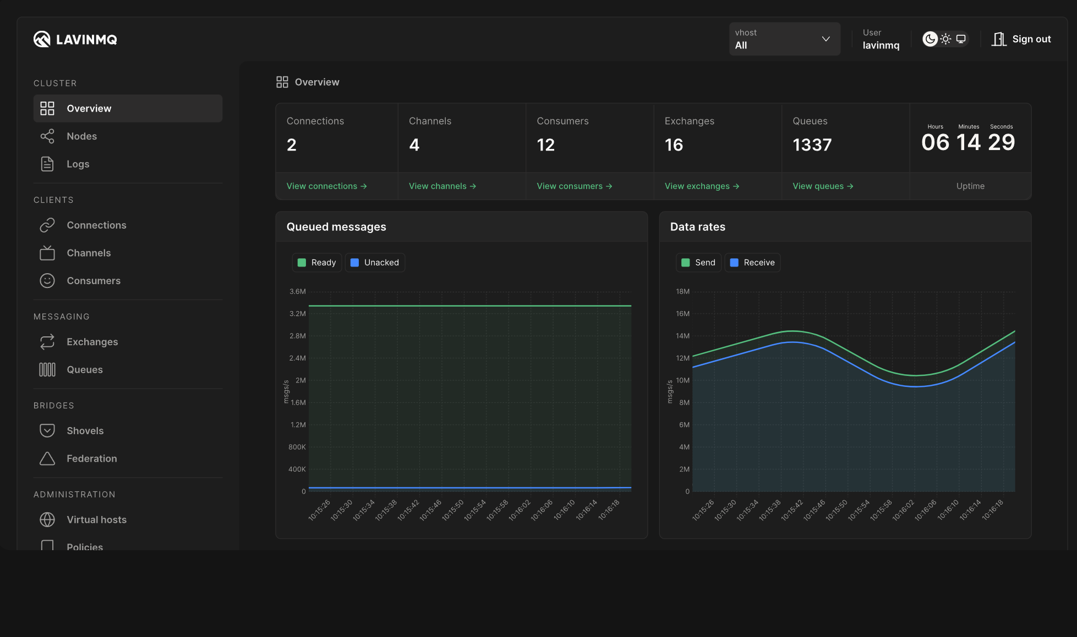Switch to dark mode moon toggle
Viewport: 1077px width, 637px height.
(930, 39)
